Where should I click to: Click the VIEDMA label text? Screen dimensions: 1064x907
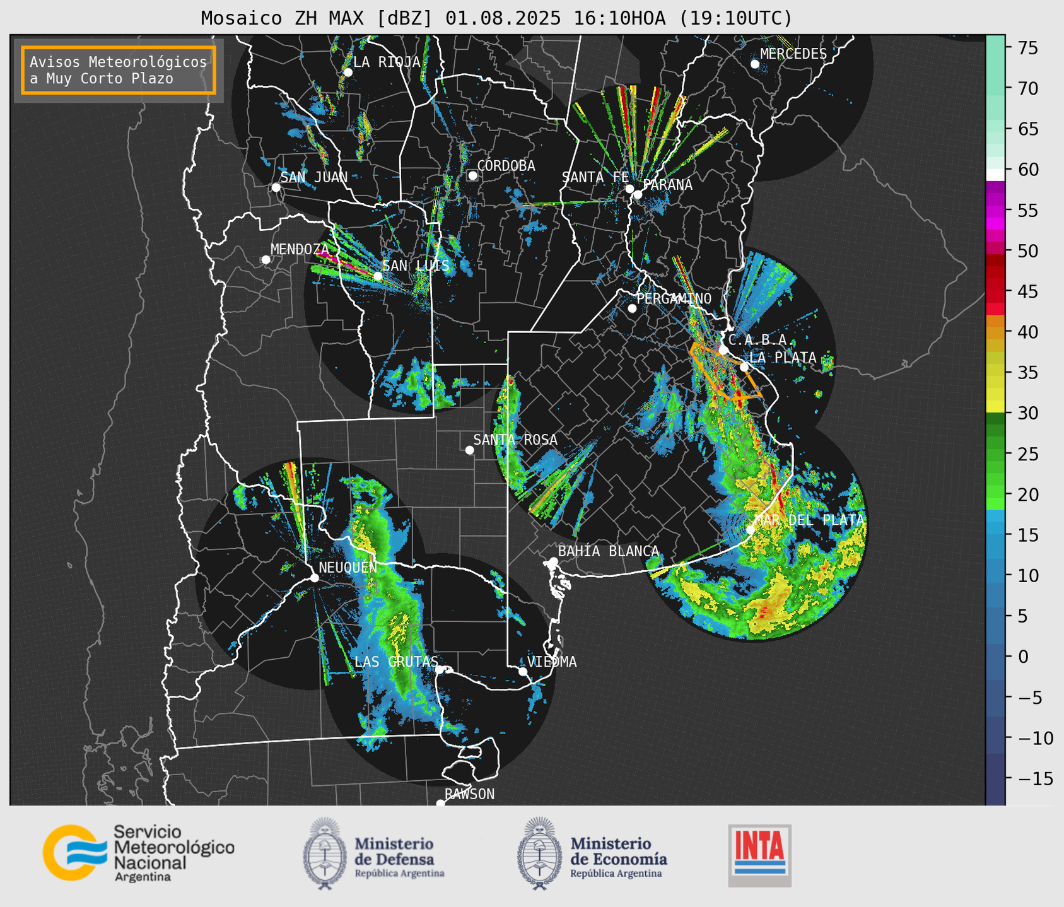point(552,662)
